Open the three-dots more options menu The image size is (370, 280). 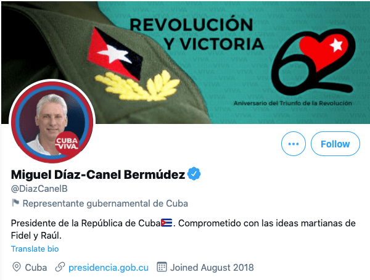click(294, 144)
